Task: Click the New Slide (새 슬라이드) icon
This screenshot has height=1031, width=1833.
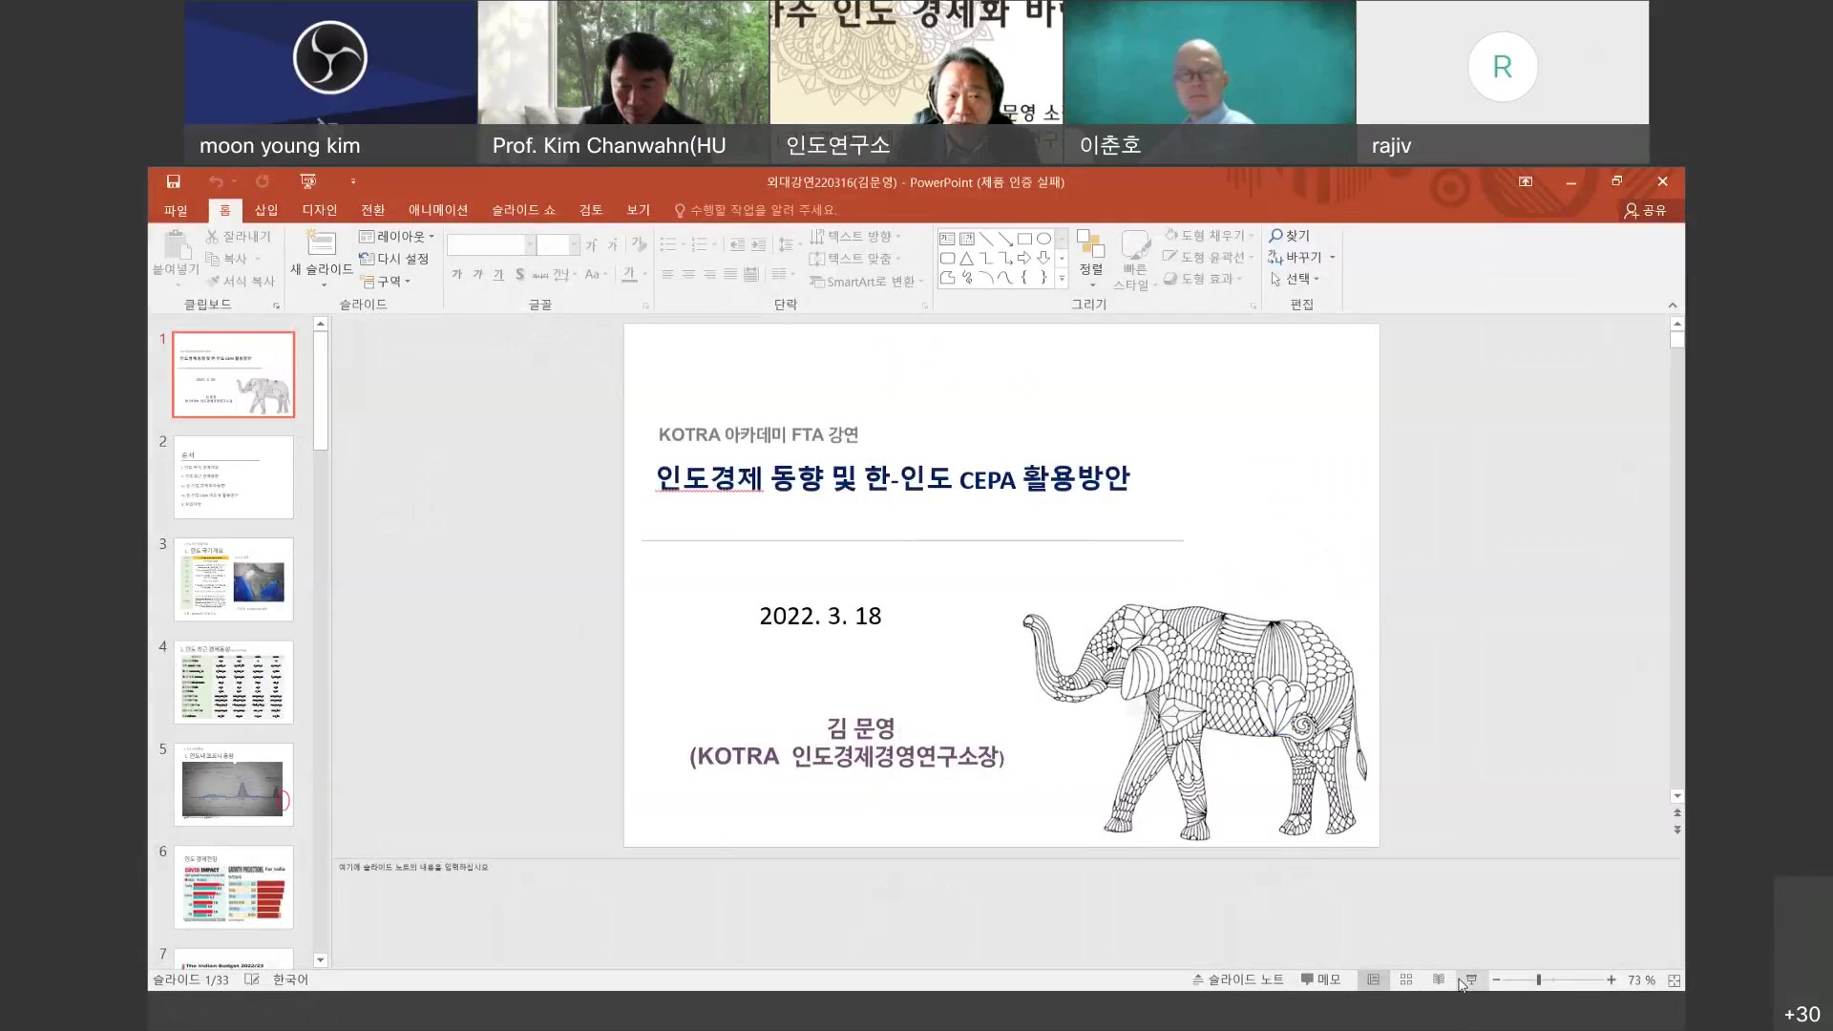Action: click(x=322, y=244)
